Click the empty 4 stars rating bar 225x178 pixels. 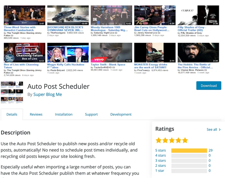[x=189, y=156]
